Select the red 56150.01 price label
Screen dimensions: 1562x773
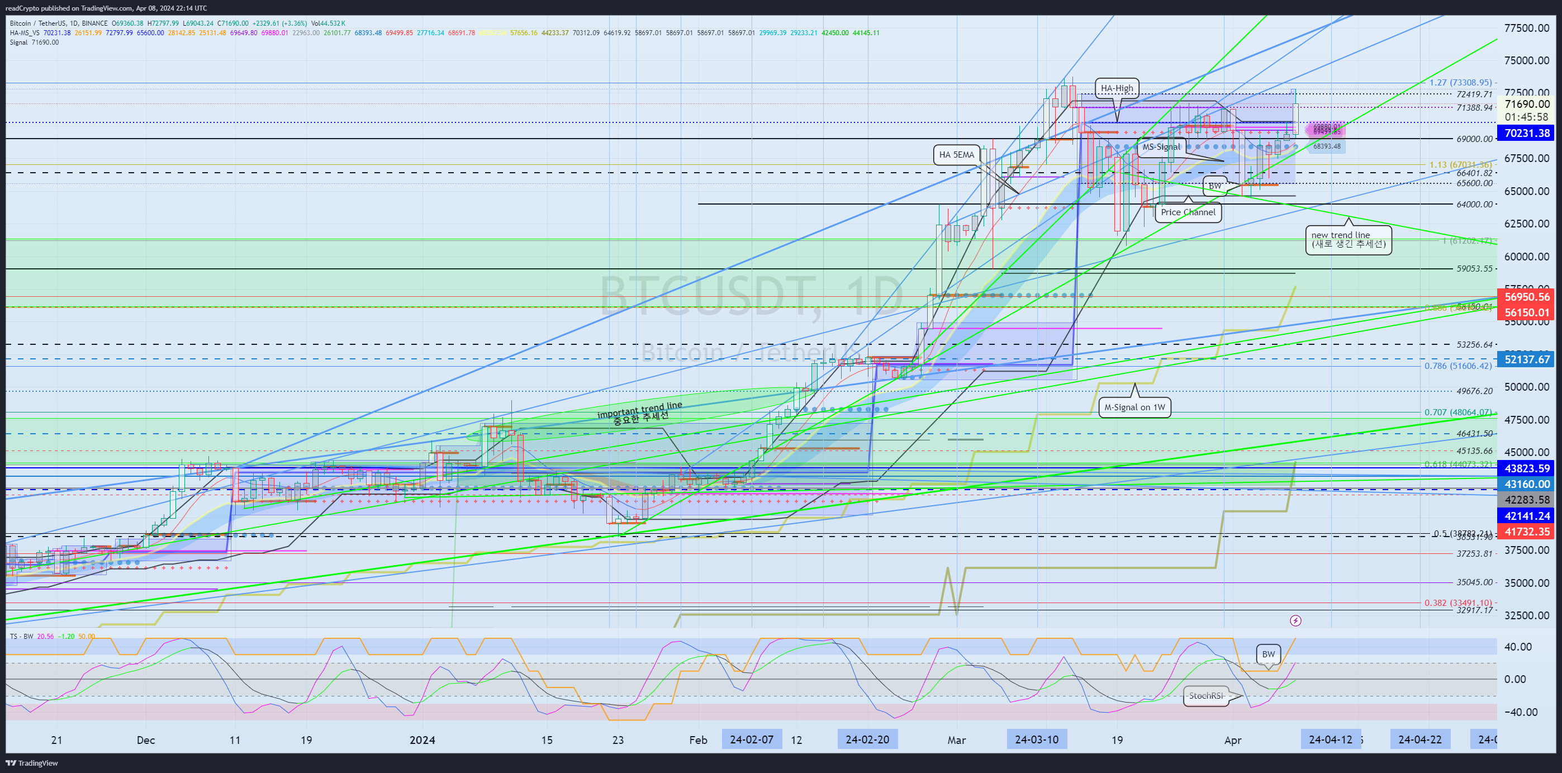point(1527,313)
